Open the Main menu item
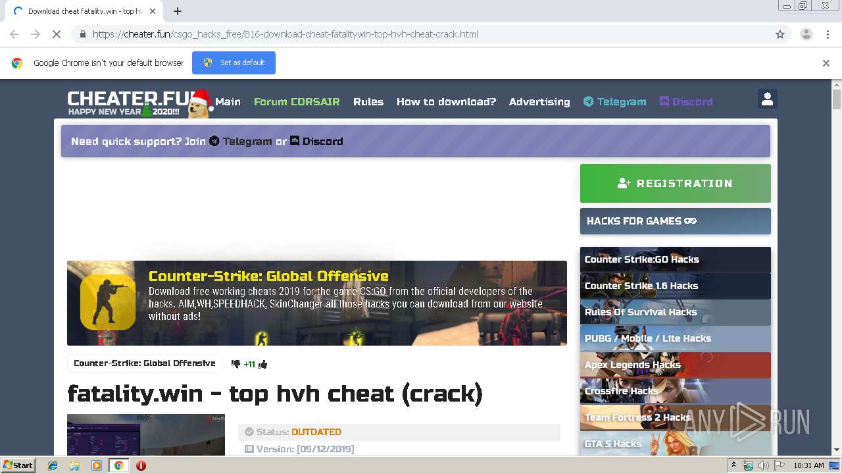842x474 pixels. tap(228, 101)
